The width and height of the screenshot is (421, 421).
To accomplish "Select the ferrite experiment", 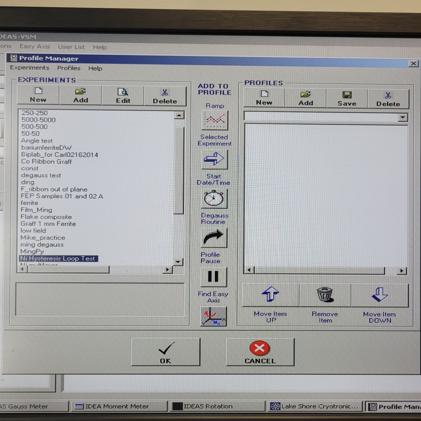I will click(x=29, y=203).
